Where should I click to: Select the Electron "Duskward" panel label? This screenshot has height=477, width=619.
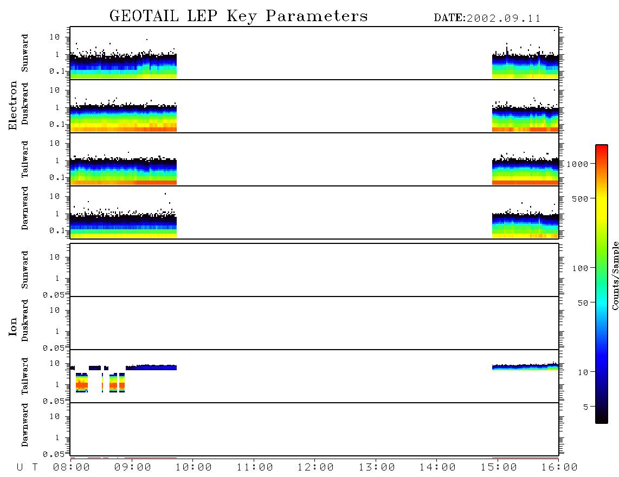[25, 104]
